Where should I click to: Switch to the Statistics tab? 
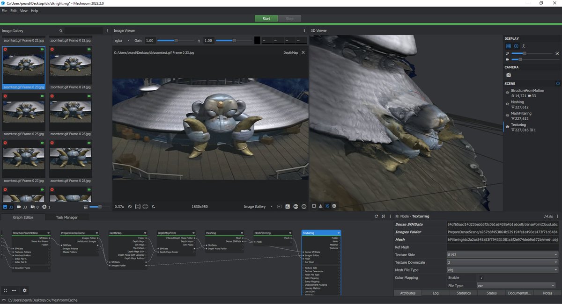point(464,293)
